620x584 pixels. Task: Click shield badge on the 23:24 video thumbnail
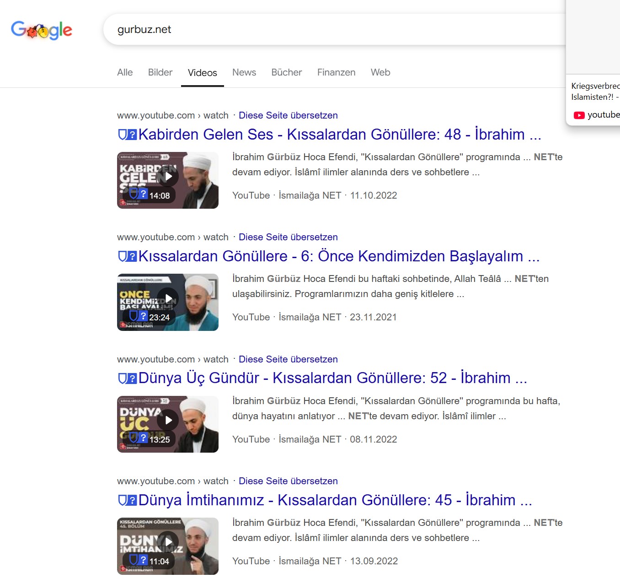139,316
